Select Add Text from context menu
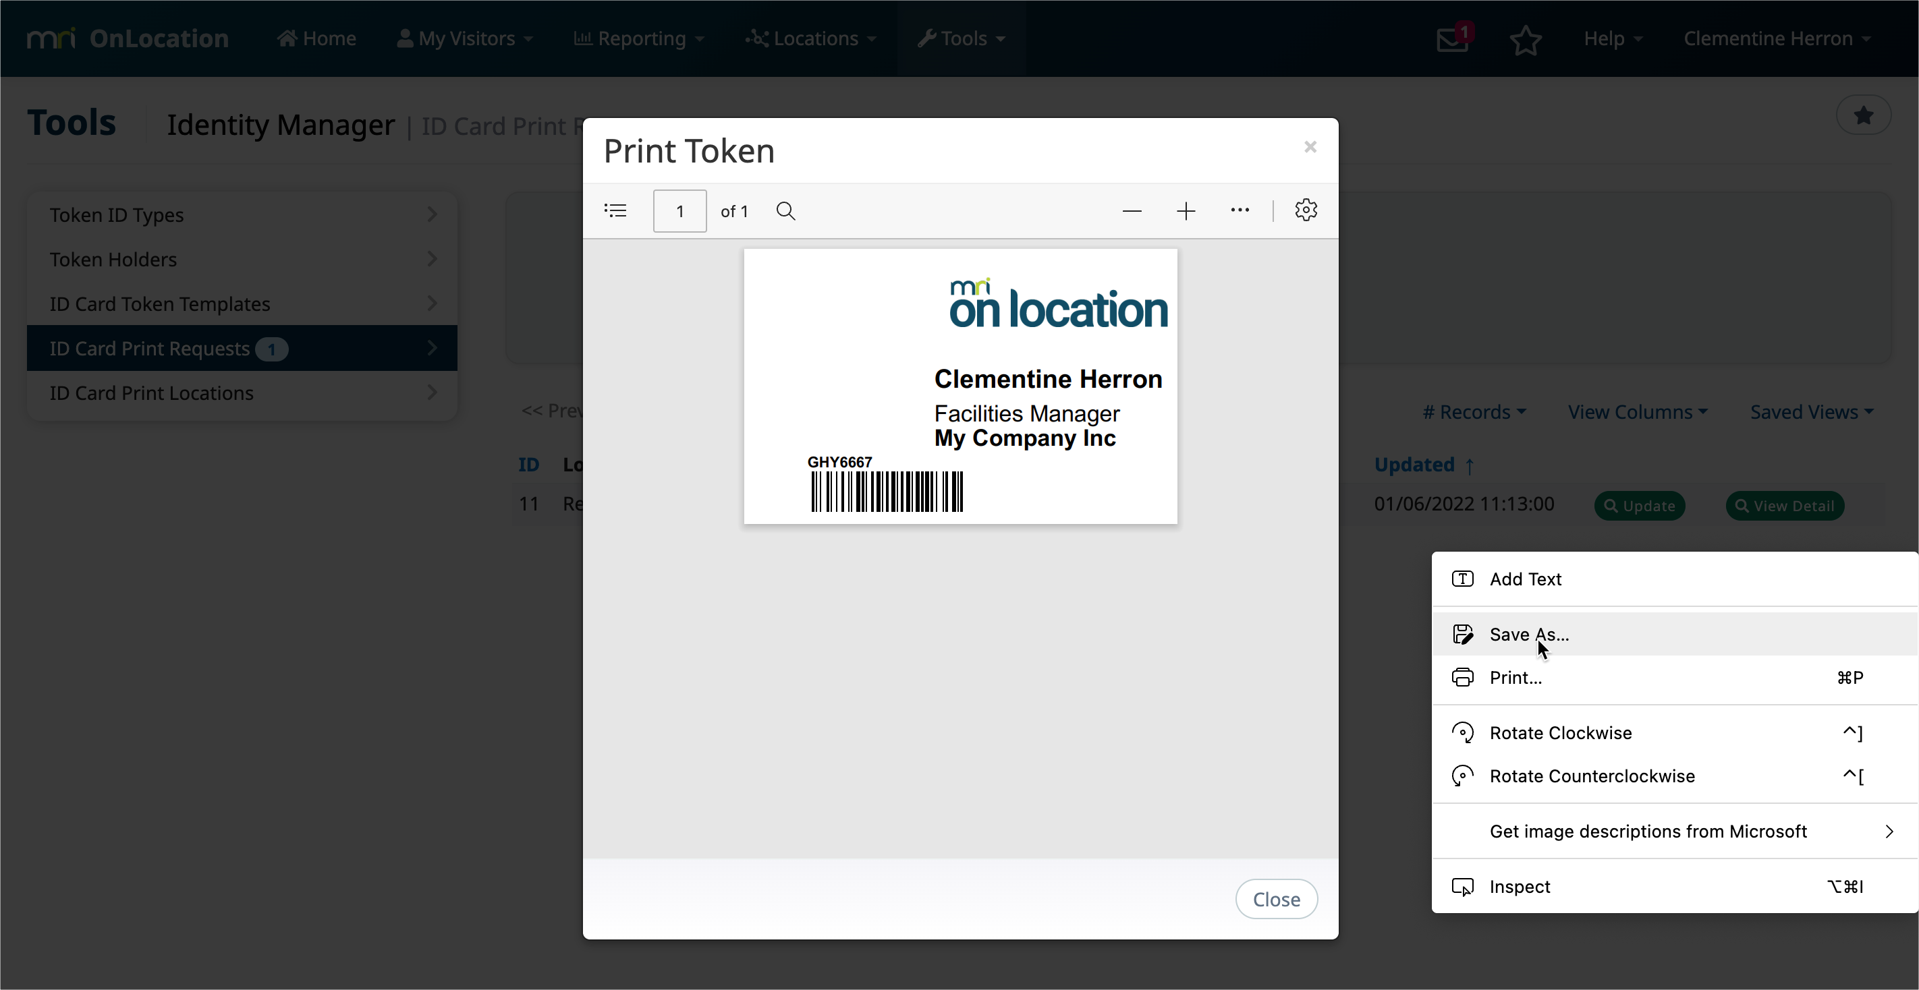The image size is (1919, 990). 1675,579
